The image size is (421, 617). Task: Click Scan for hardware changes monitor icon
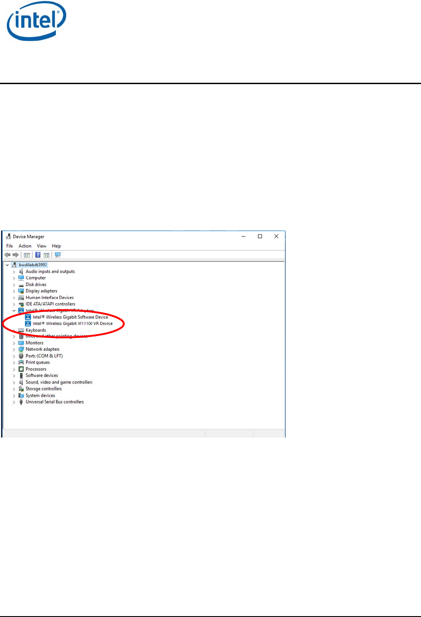pyautogui.click(x=58, y=255)
